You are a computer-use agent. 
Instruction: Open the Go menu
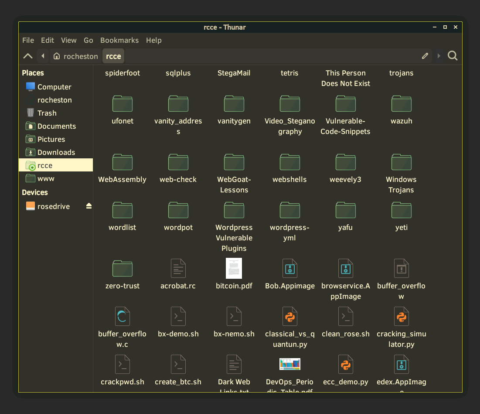tap(89, 40)
